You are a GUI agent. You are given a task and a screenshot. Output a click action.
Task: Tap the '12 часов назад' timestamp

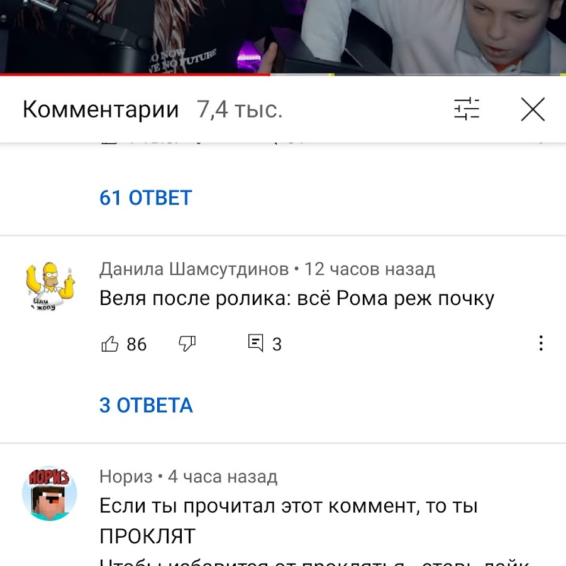pyautogui.click(x=370, y=269)
